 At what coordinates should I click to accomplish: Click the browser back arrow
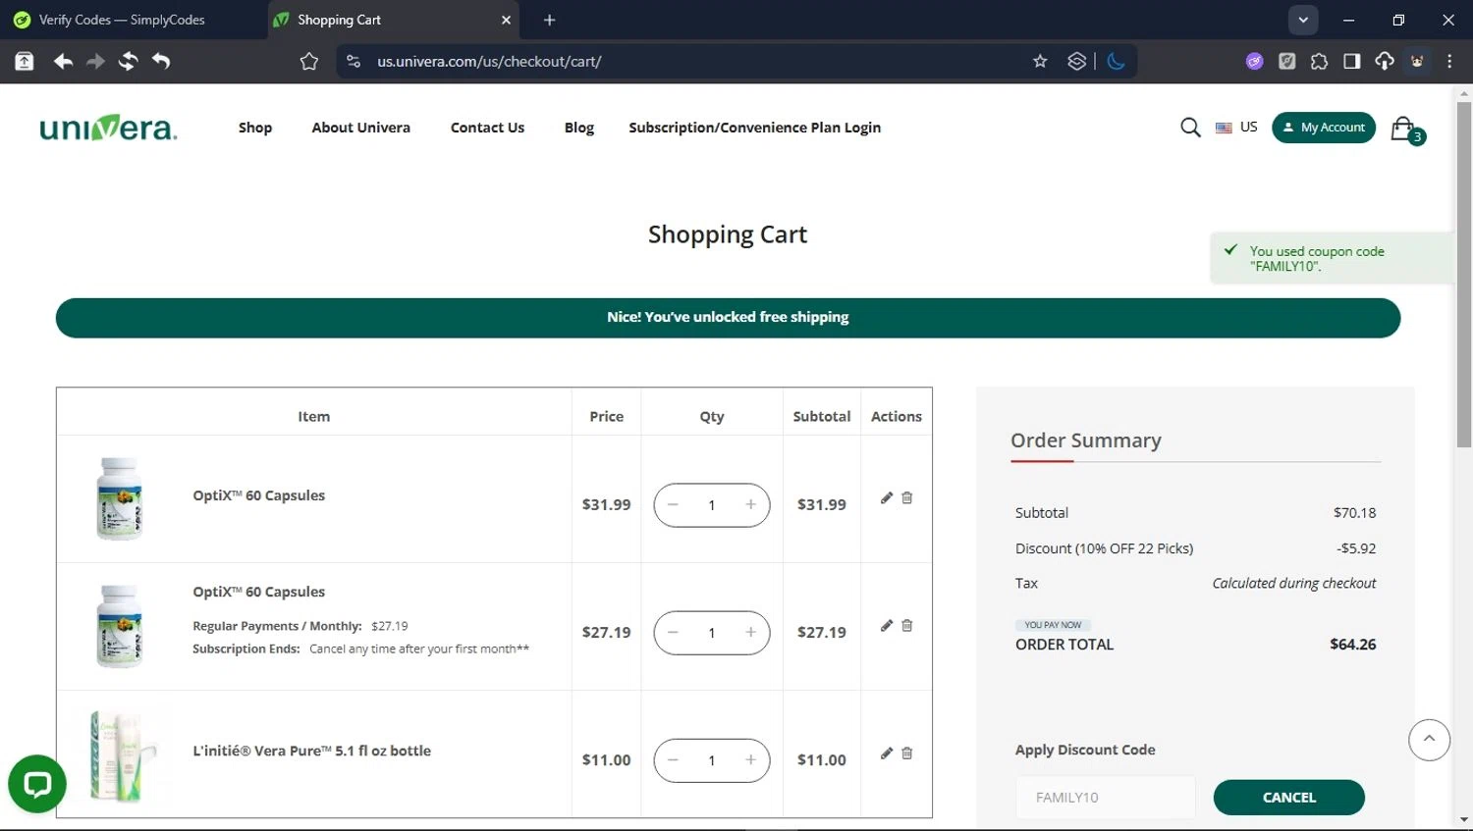pyautogui.click(x=63, y=61)
